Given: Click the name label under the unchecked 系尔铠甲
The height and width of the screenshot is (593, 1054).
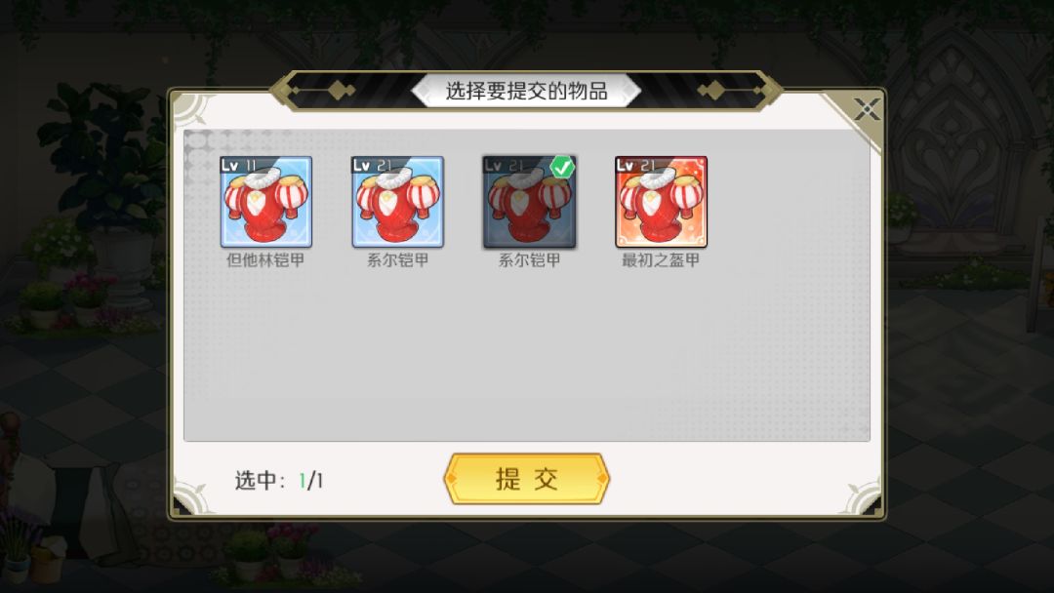Looking at the screenshot, I should pos(398,259).
